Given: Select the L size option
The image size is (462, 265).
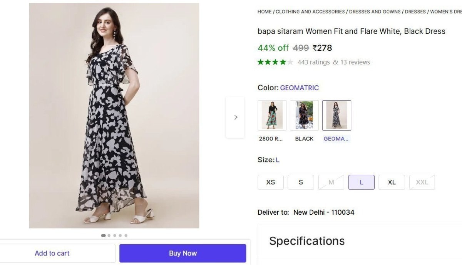Looking at the screenshot, I should pyautogui.click(x=361, y=182).
